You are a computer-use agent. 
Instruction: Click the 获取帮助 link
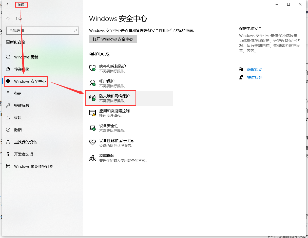tap(255, 69)
